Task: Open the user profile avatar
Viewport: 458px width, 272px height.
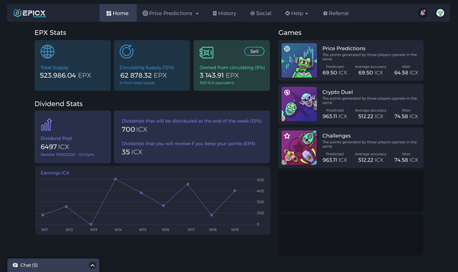Action: (x=440, y=13)
